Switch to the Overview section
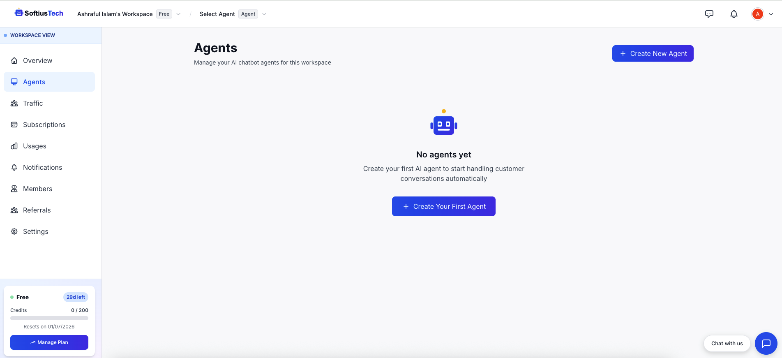782x358 pixels. coord(37,60)
